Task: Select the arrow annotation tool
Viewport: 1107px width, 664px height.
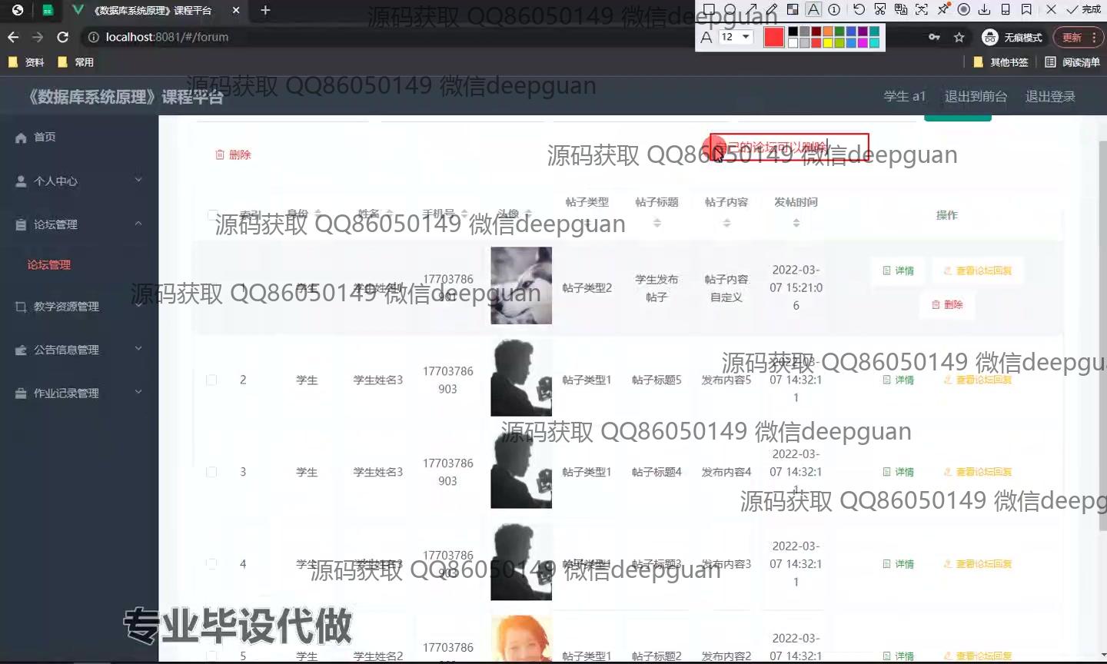Action: (751, 9)
